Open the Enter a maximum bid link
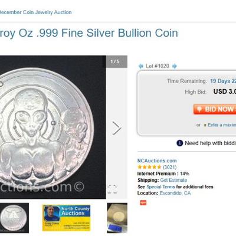The width and height of the screenshot is (236, 236). click(222, 125)
